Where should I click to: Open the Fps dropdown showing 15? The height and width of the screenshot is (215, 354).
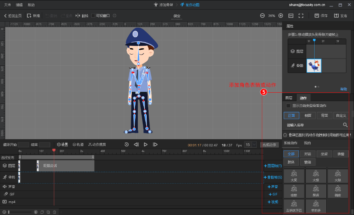[x=251, y=144]
